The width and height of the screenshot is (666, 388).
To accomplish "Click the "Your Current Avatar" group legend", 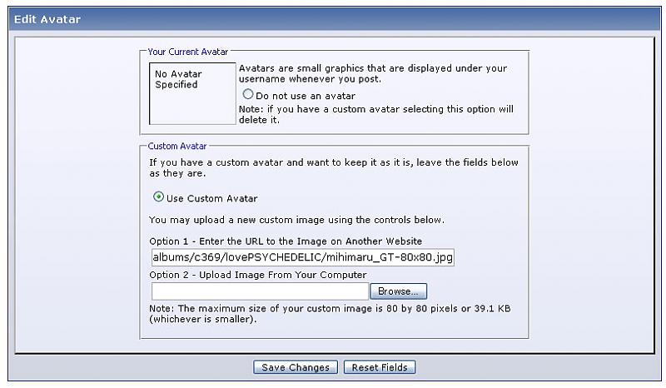I will [x=187, y=52].
